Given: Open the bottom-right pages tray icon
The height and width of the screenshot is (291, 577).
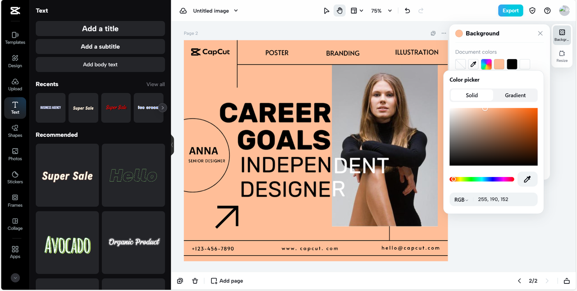Looking at the screenshot, I should [x=567, y=281].
